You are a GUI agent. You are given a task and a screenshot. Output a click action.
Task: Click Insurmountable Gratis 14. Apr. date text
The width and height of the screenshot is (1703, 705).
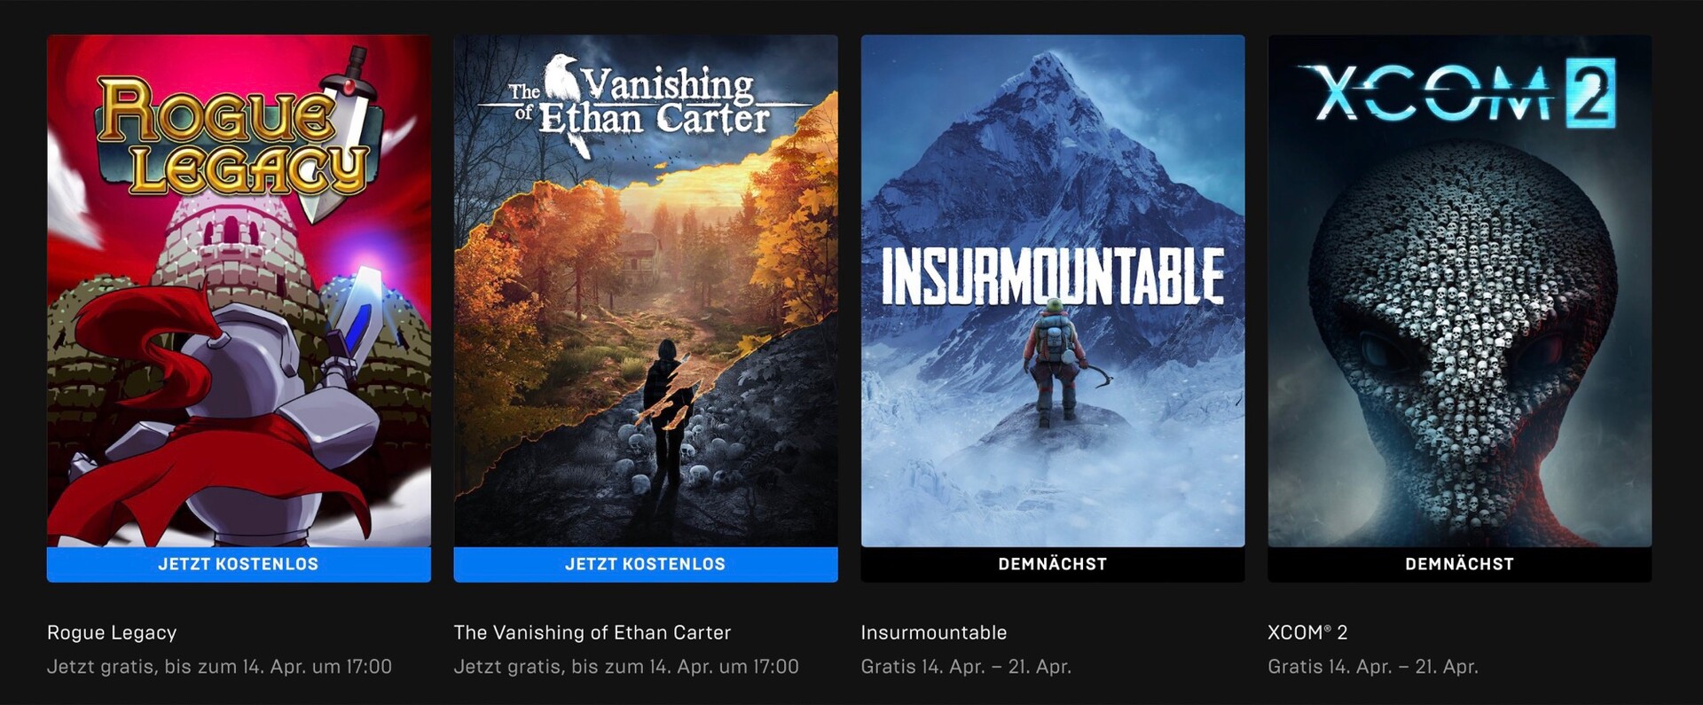click(x=966, y=666)
